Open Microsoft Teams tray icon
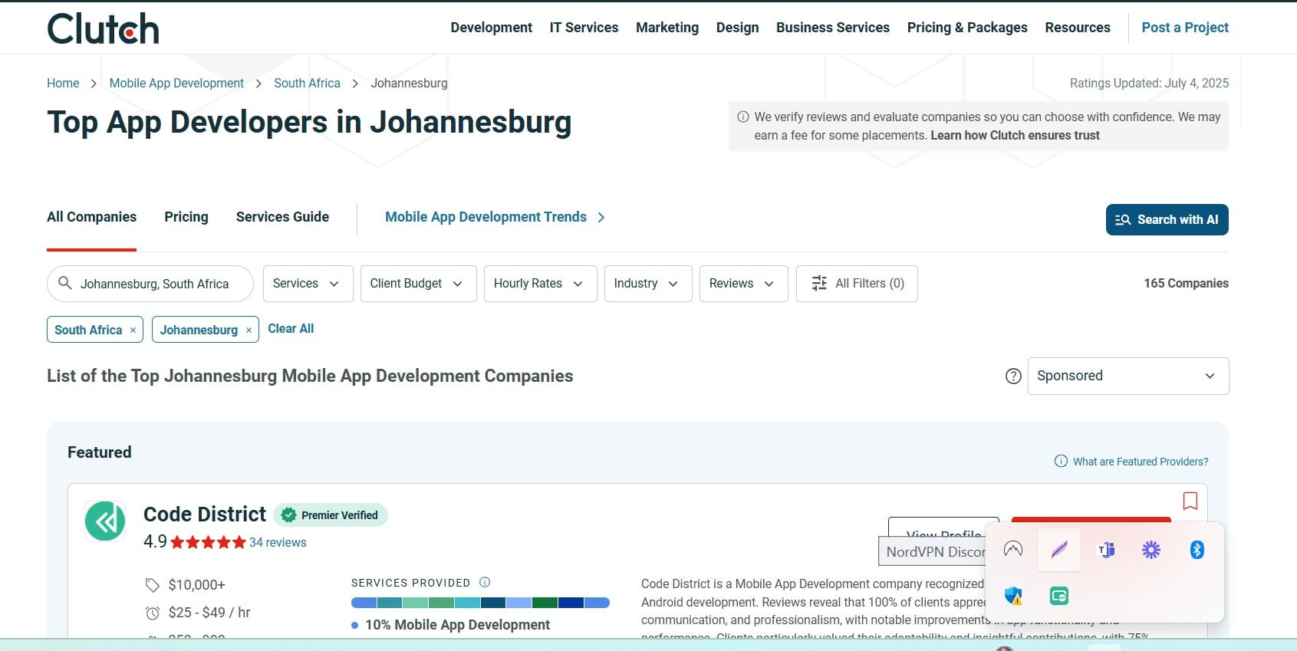Screen dimensions: 1297x651 tap(1106, 550)
